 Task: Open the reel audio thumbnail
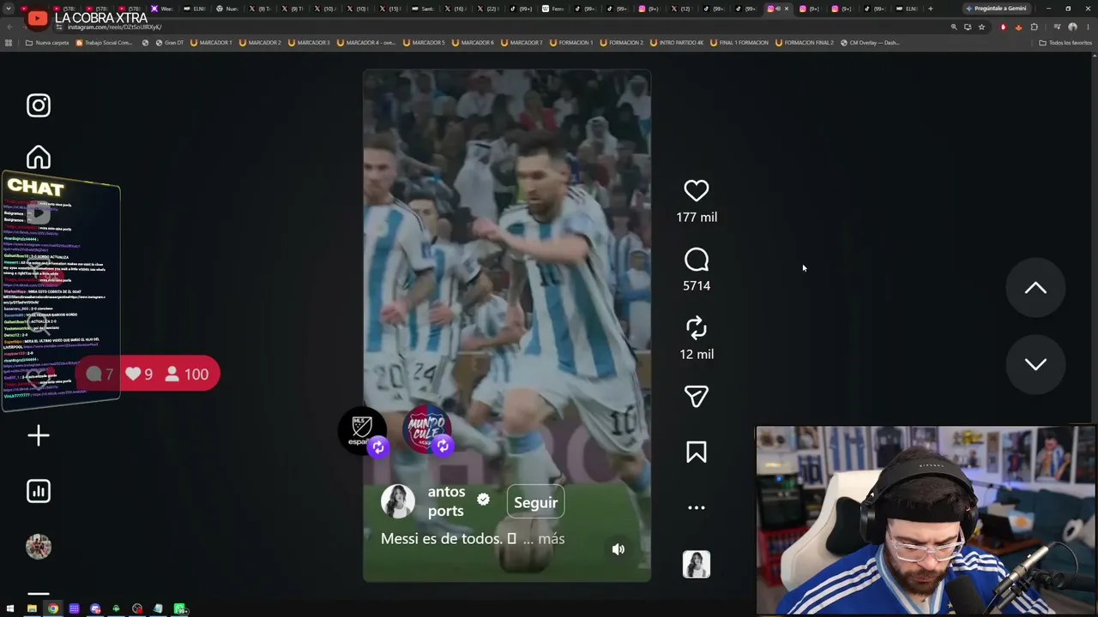pos(697,564)
